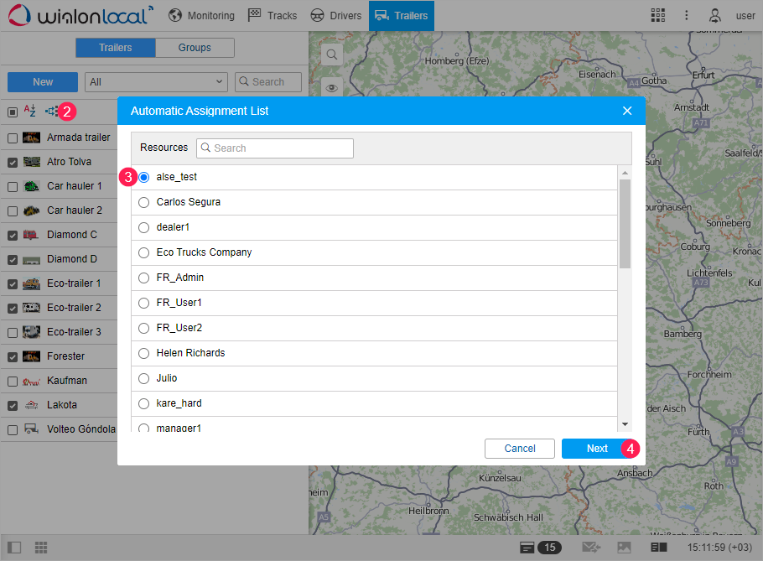The height and width of the screenshot is (561, 763).
Task: Select the Julio radio button
Action: pyautogui.click(x=143, y=378)
